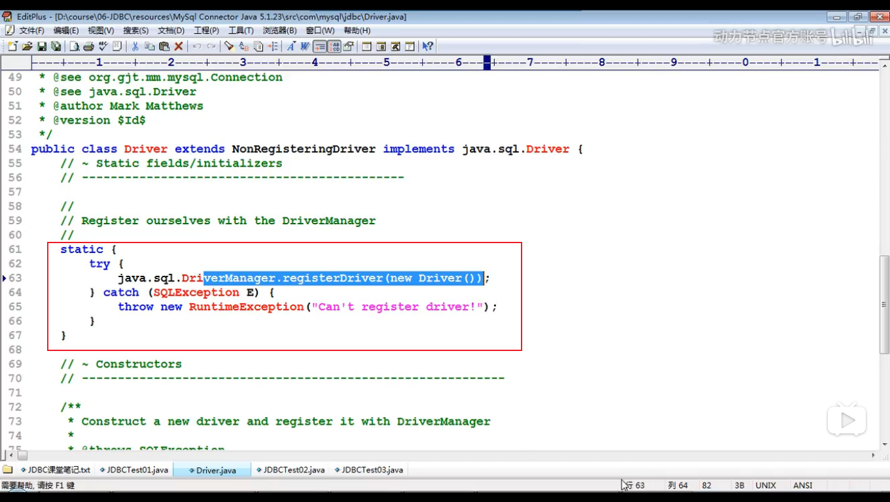Open the 窗口(W) menu
The image size is (890, 502).
[x=320, y=31]
